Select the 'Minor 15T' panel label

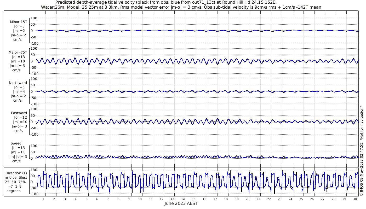pos(18,22)
